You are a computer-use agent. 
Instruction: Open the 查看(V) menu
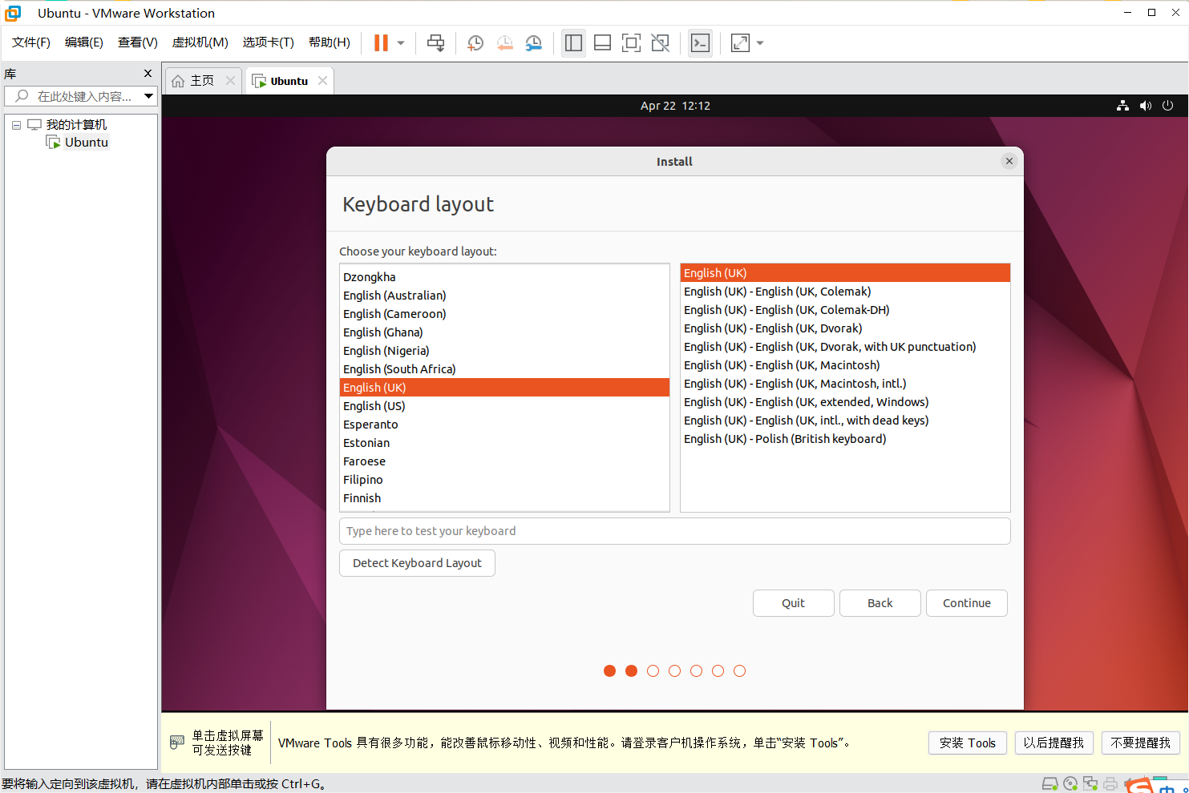pos(138,42)
